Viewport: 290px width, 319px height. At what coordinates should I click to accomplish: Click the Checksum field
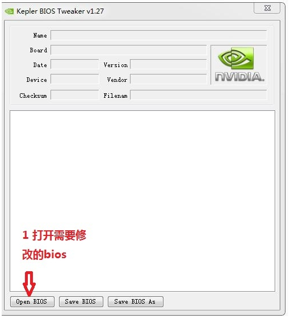[75, 95]
